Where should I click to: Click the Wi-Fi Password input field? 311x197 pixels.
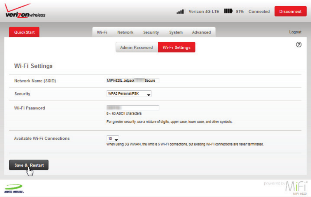pos(133,108)
